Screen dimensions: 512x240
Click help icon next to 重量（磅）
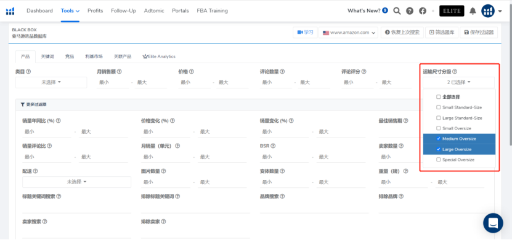(x=406, y=171)
